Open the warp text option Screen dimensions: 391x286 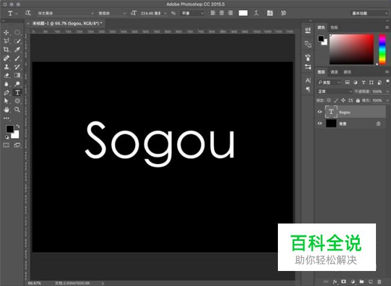point(257,13)
